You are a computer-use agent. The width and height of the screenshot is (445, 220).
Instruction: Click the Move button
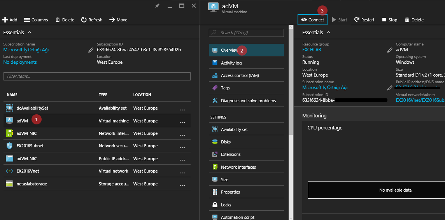pyautogui.click(x=118, y=20)
